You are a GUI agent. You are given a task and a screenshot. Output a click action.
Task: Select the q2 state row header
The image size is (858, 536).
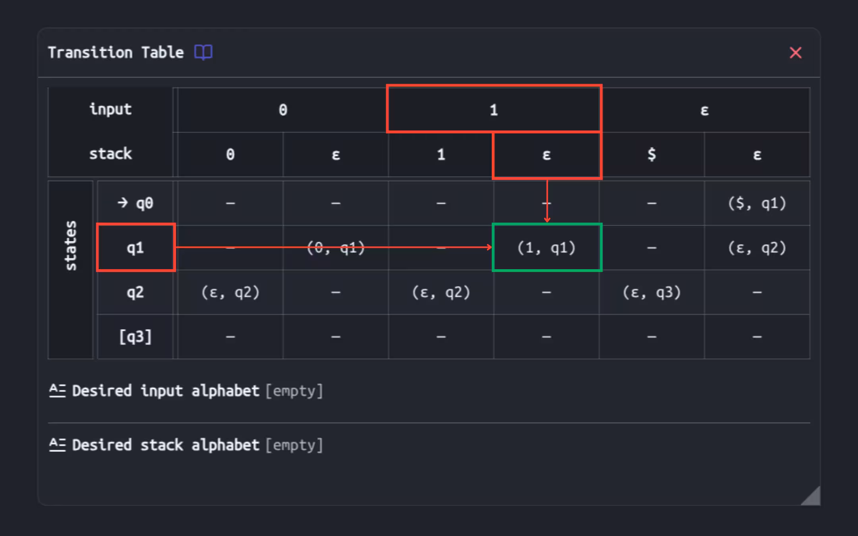click(x=135, y=292)
